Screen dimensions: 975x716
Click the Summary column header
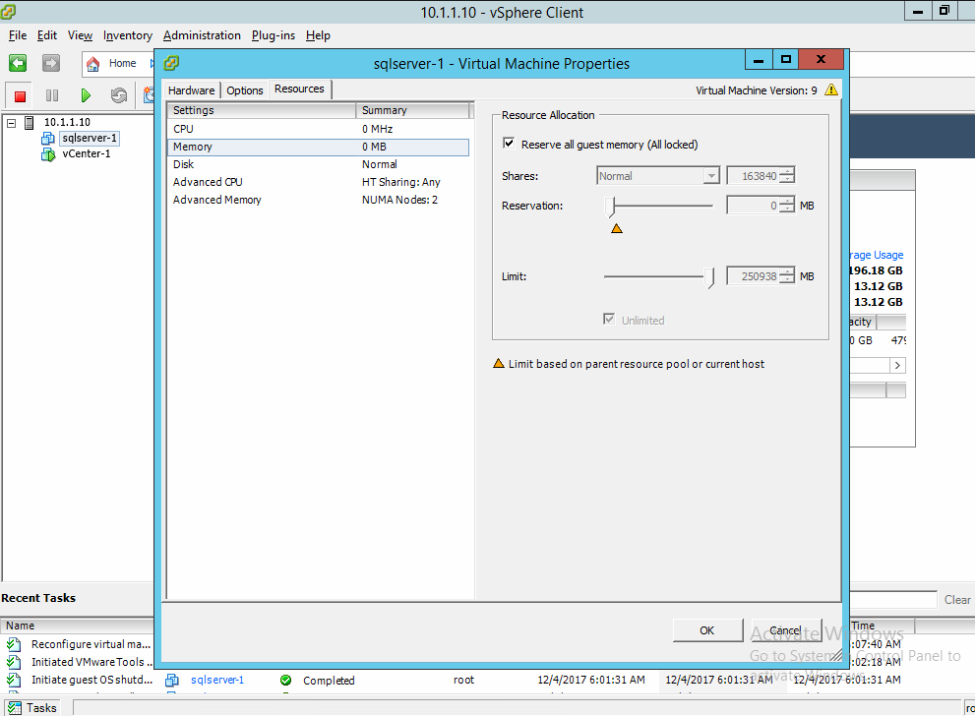[413, 110]
